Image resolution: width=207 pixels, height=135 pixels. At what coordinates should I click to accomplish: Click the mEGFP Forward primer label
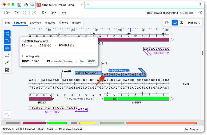pos(119,71)
